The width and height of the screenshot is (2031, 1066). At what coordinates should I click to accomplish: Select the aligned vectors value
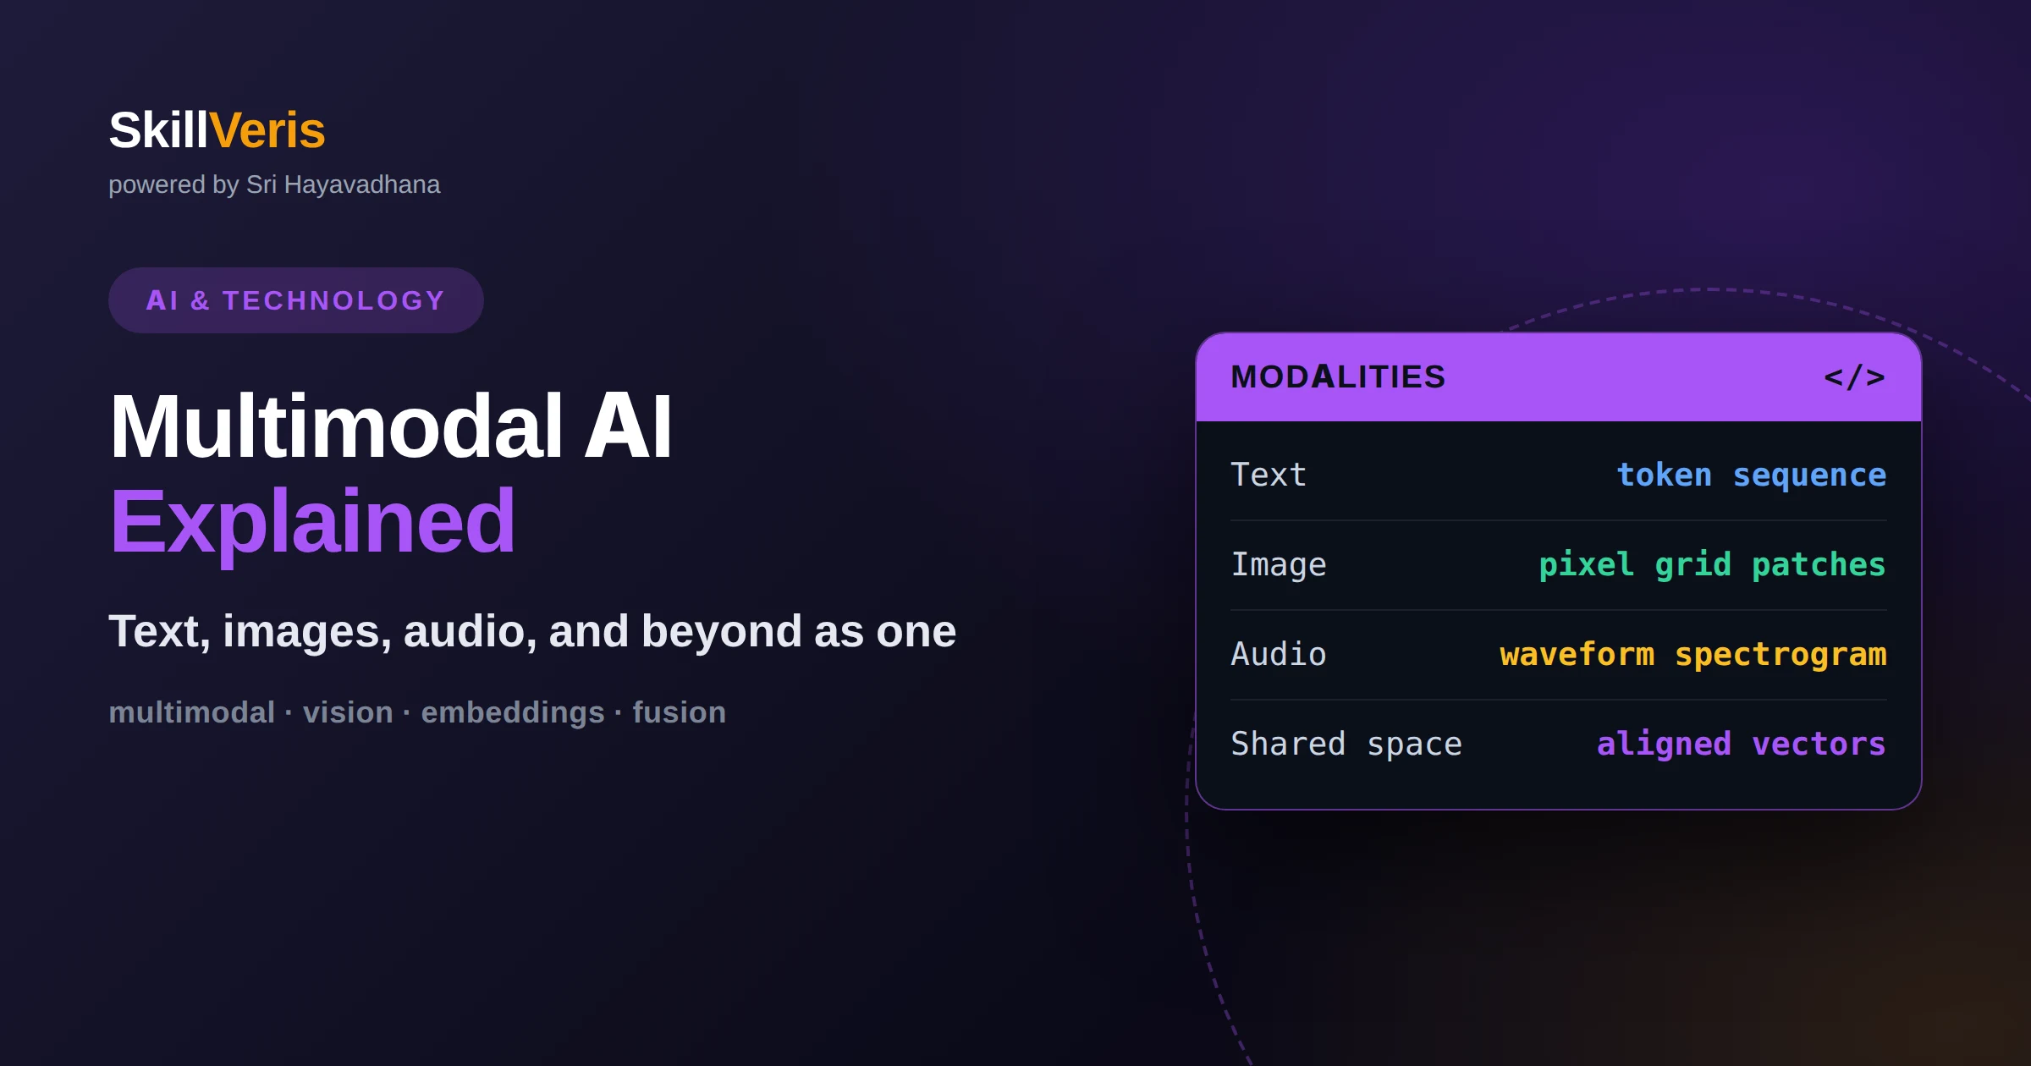point(1741,744)
